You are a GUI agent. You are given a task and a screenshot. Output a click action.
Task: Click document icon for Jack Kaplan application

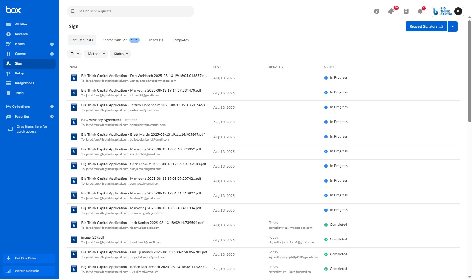coord(74,225)
